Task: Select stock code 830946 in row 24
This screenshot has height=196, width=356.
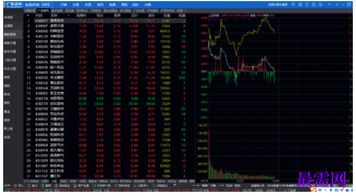Action: [x=41, y=140]
